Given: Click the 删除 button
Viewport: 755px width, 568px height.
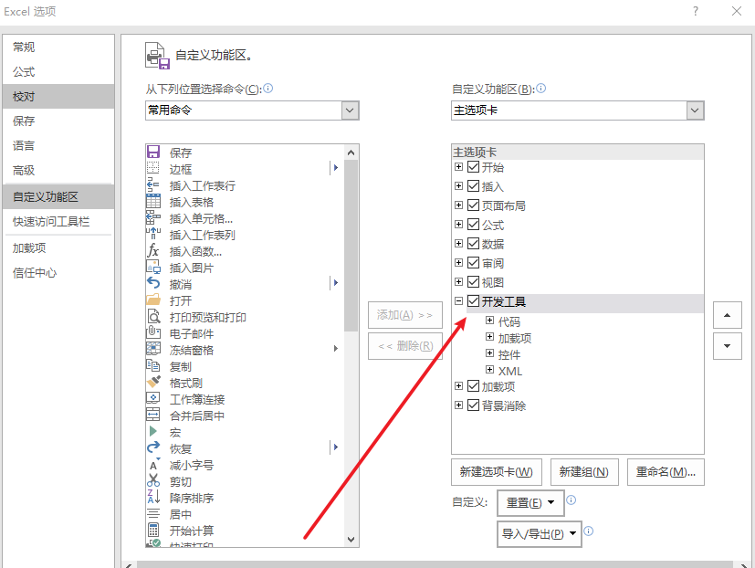Looking at the screenshot, I should point(405,346).
